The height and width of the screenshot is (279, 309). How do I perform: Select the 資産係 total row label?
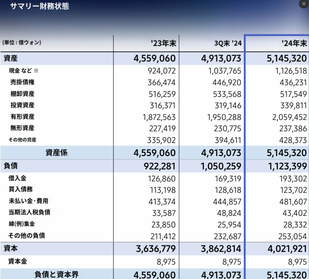tap(56, 153)
